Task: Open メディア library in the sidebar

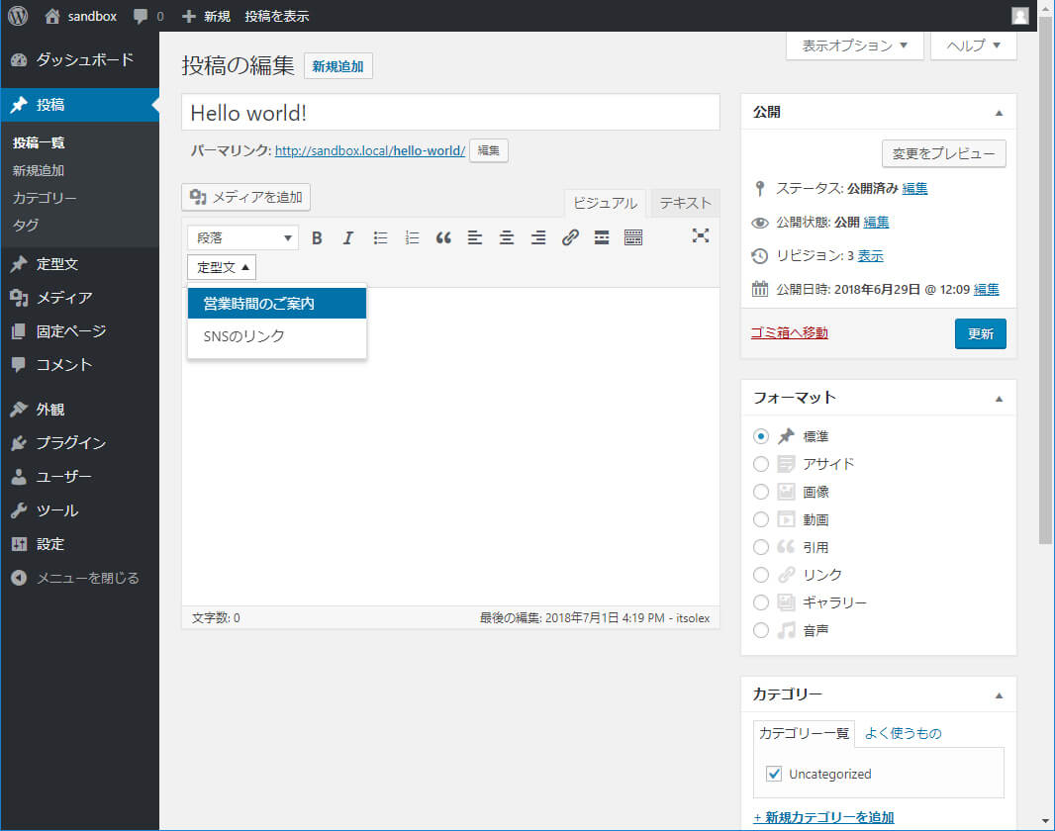Action: click(79, 298)
